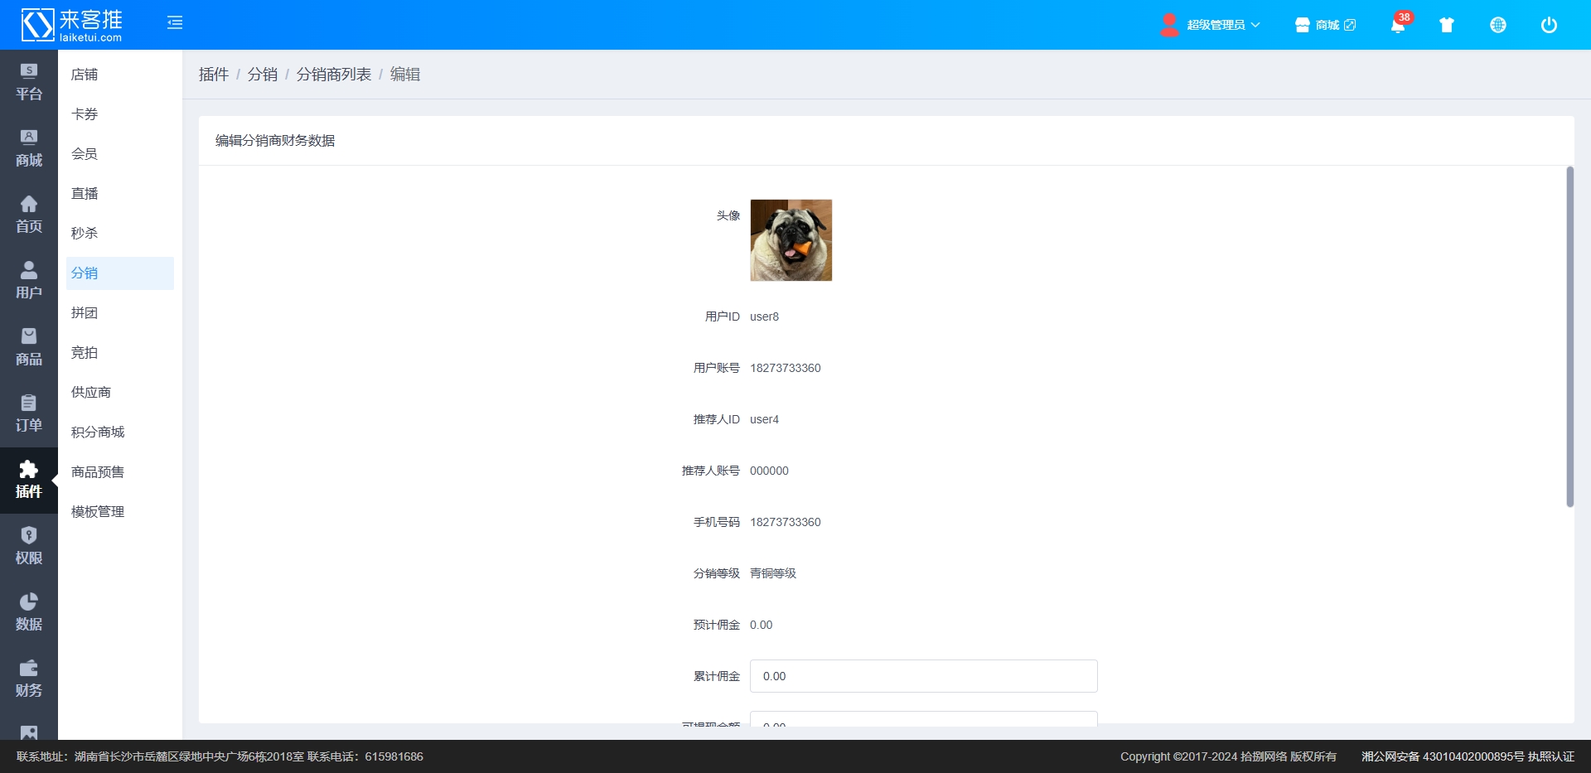Open the 权限 permissions section
The image size is (1591, 773).
point(29,546)
